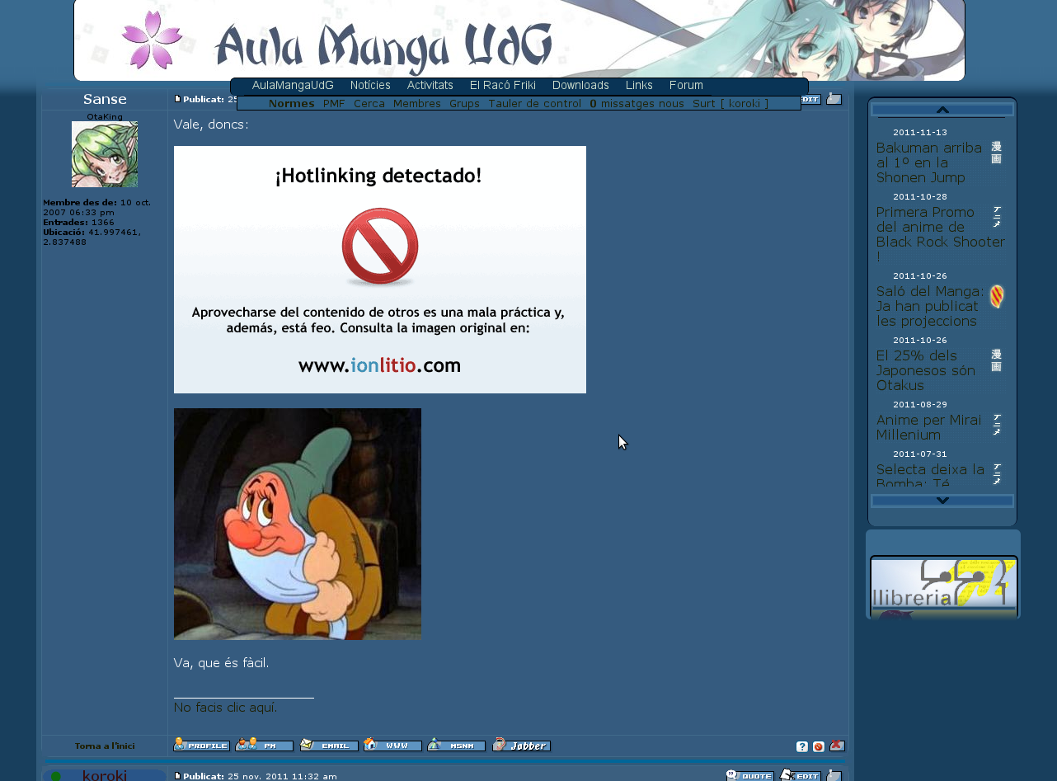Click the report icon on Sanse's post header
The height and width of the screenshot is (781, 1057).
[x=834, y=99]
